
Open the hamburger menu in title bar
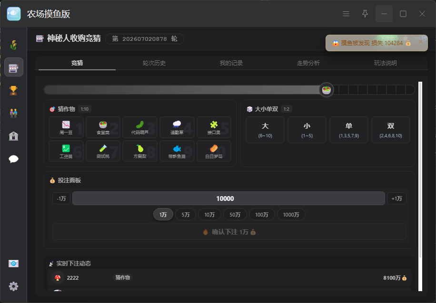(x=346, y=14)
